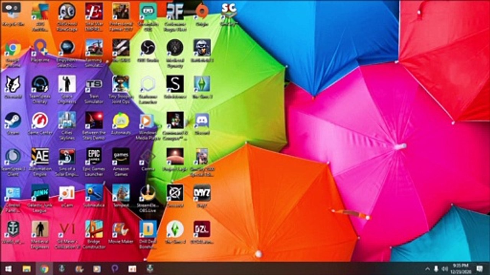Viewport: 490px width, 275px height.
Task: Open File Explorer from the taskbar
Action: [26, 269]
